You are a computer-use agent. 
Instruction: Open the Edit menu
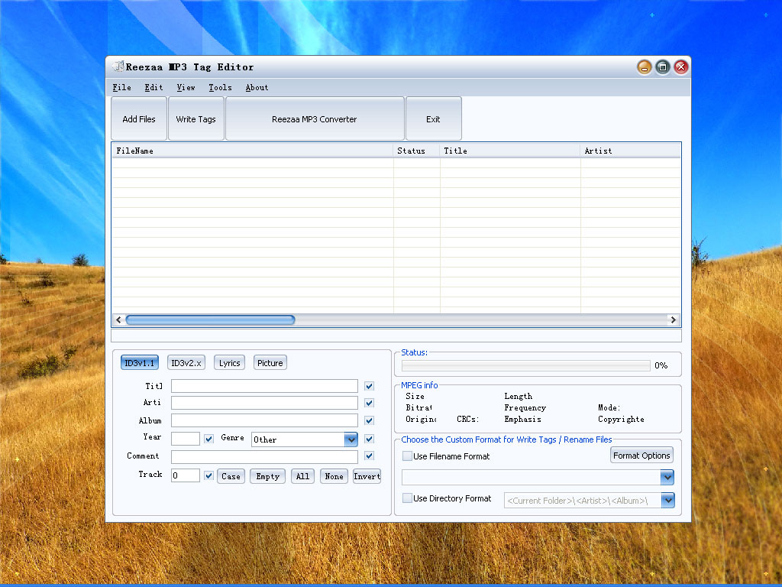pos(153,87)
